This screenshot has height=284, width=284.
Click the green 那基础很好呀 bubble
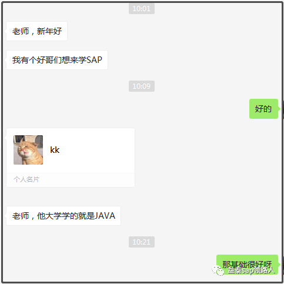pos(247,265)
